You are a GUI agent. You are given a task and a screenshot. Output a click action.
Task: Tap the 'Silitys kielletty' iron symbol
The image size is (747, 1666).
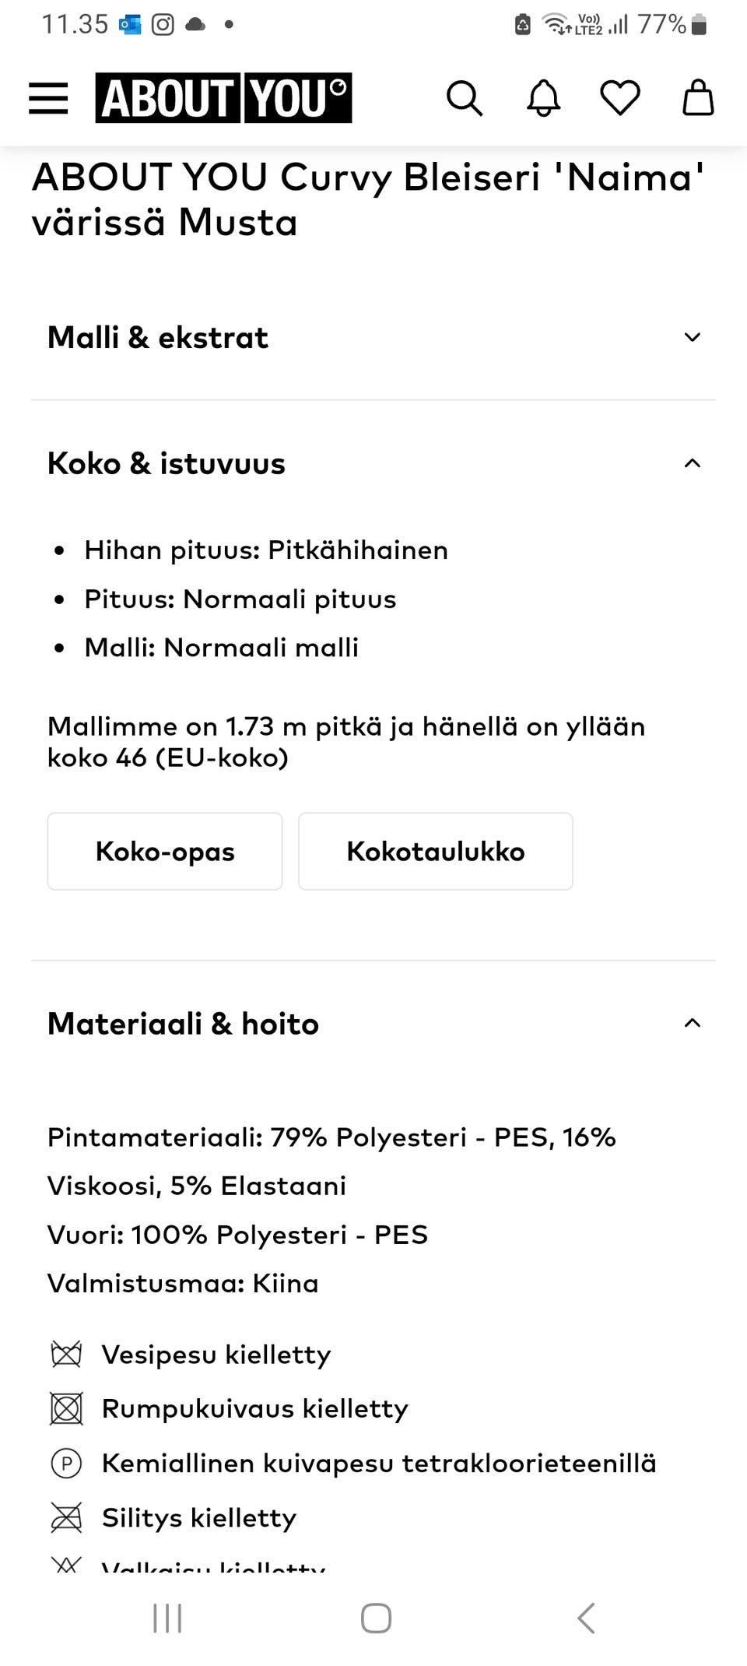[x=67, y=1518]
